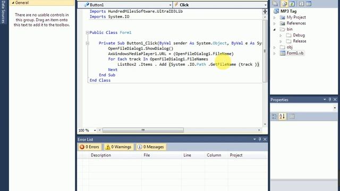This screenshot has width=340, height=191.
Task: Click the Refresh icon in Solution Explorer
Action: [292, 4]
